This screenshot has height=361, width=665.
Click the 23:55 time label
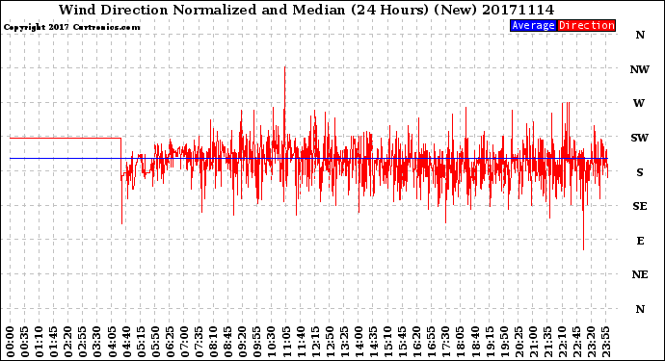pos(605,342)
